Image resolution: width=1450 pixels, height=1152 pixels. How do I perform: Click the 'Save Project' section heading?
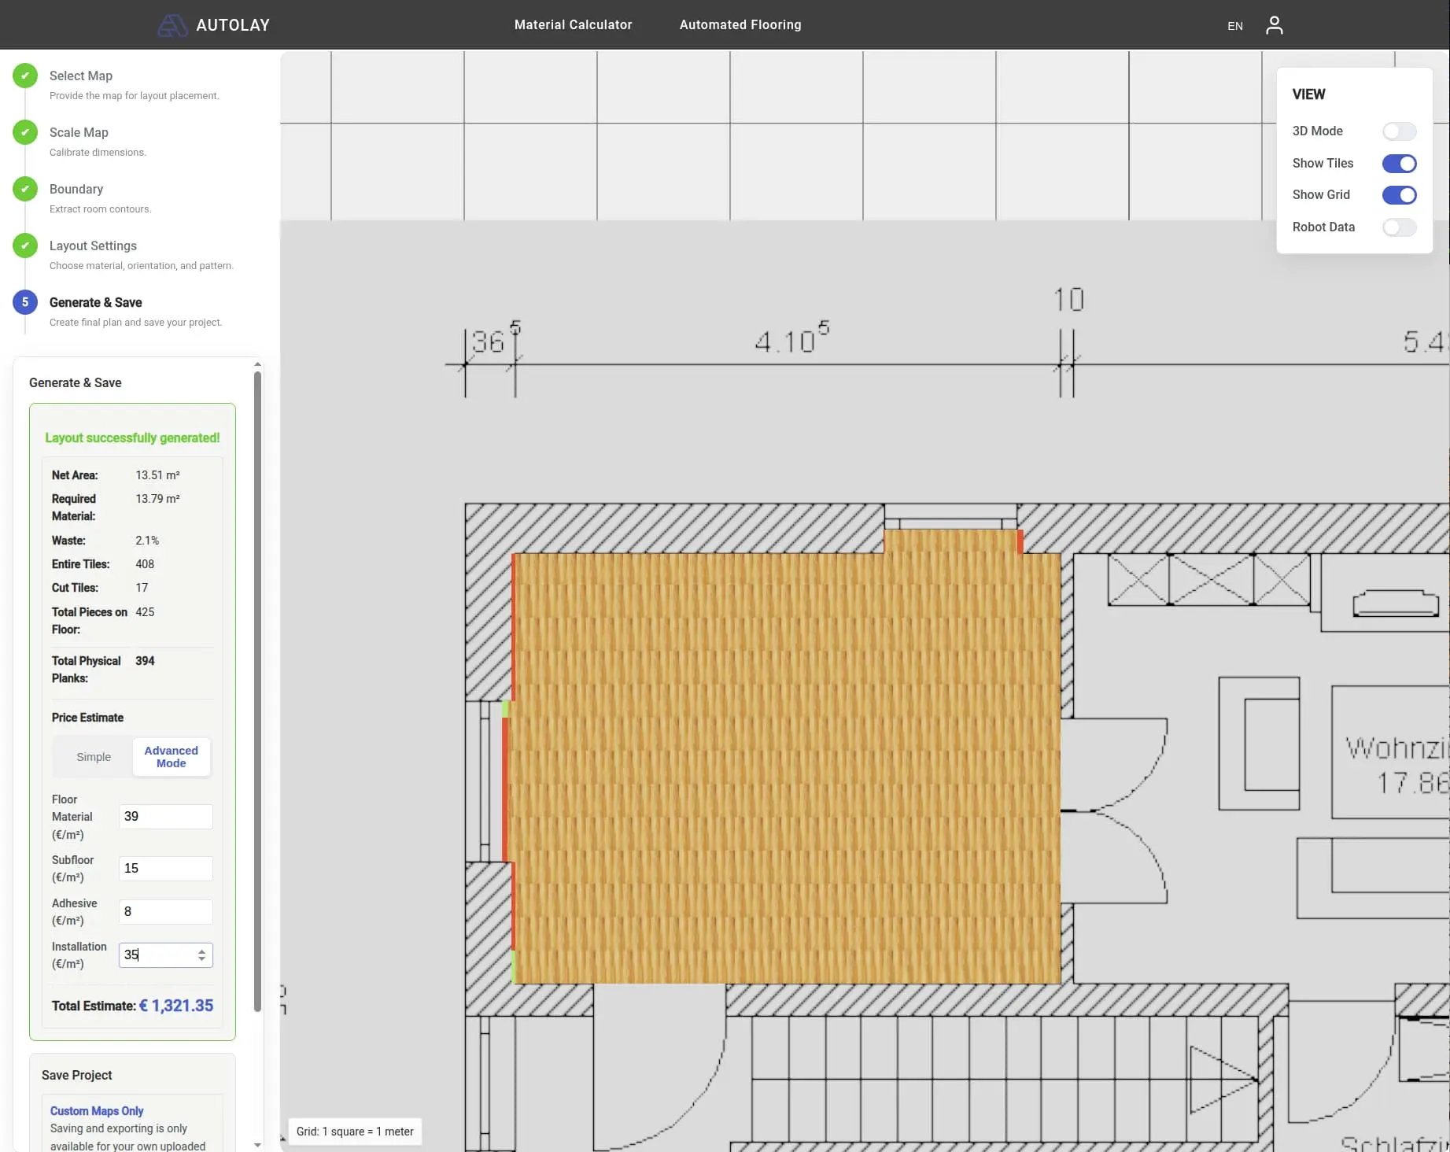coord(76,1076)
